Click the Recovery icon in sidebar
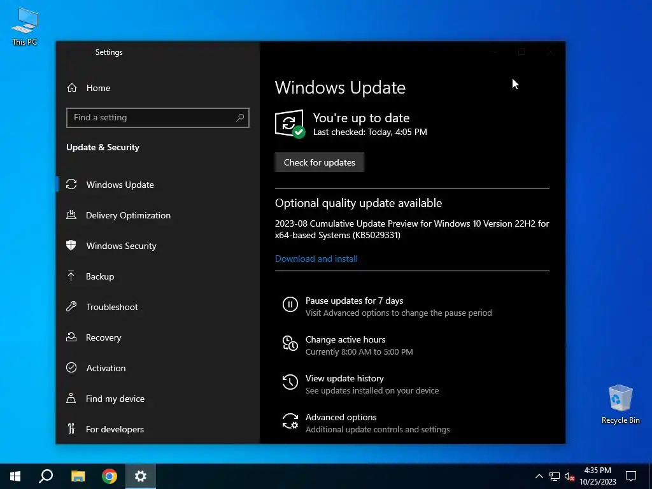The image size is (652, 489). [71, 337]
